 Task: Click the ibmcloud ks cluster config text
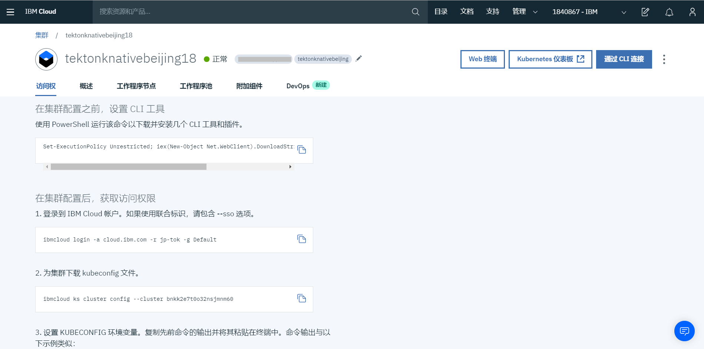click(138, 299)
